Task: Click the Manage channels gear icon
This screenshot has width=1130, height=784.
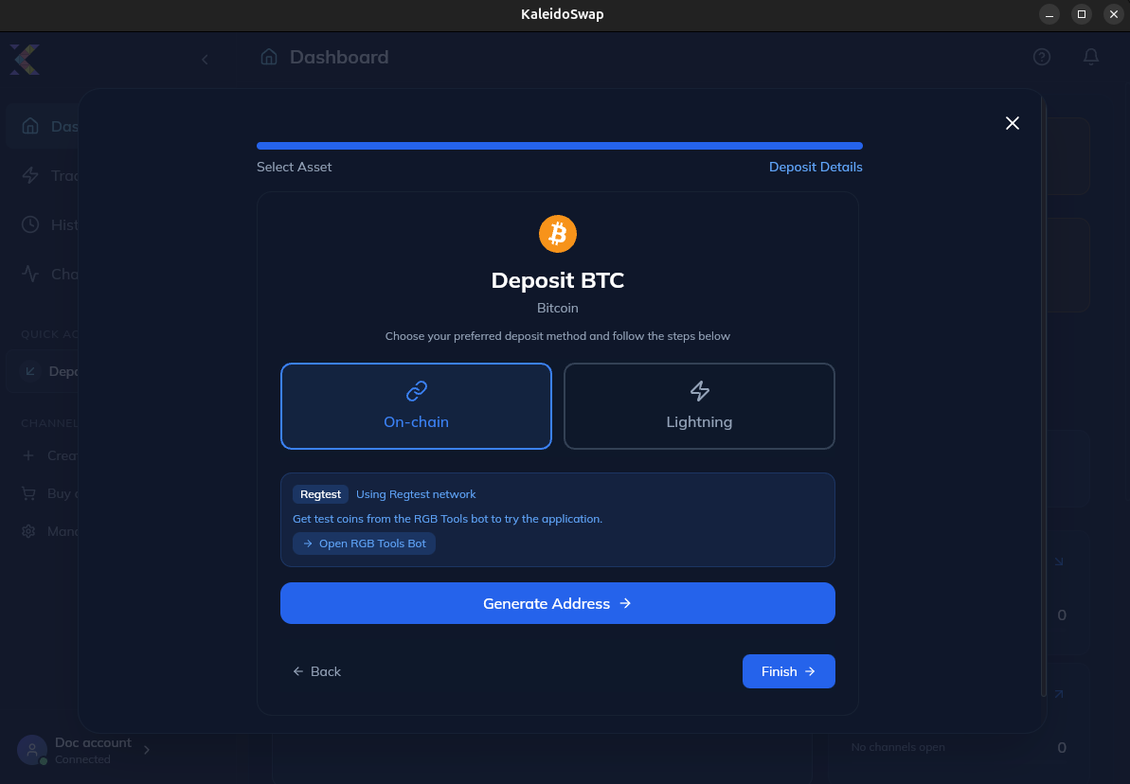Action: point(28,531)
